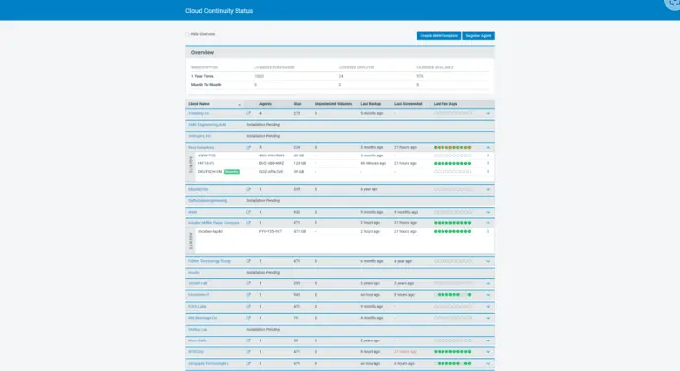Image resolution: width=680 pixels, height=371 pixels.
Task: Open external link icon in first client row with 4 agents
Action: click(249, 113)
